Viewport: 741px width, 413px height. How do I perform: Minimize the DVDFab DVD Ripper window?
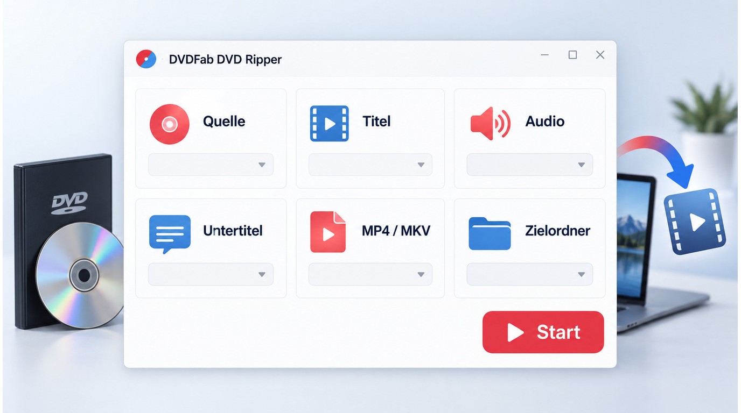[x=545, y=55]
